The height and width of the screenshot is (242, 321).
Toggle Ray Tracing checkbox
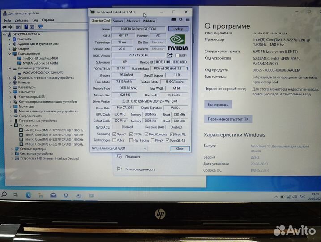pyautogui.click(x=131, y=140)
